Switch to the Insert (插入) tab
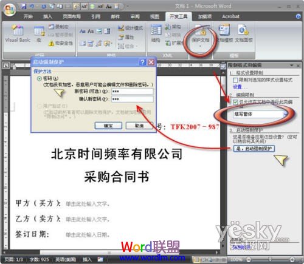 [47, 16]
